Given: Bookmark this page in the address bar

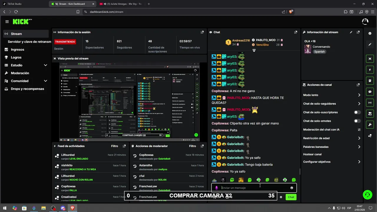Looking at the screenshot, I should pyautogui.click(x=78, y=12).
